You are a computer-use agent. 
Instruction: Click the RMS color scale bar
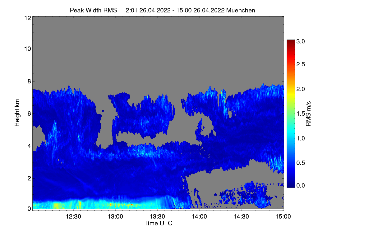291,114
